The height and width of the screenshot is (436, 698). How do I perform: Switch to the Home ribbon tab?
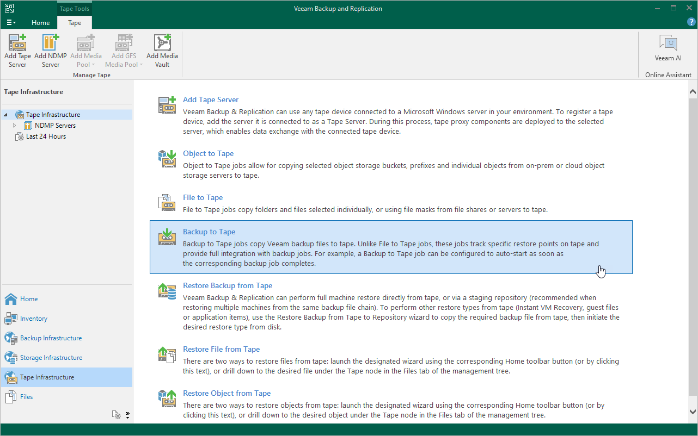tap(40, 23)
